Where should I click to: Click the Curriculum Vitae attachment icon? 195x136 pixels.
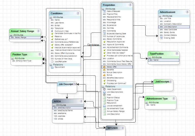[52, 31]
